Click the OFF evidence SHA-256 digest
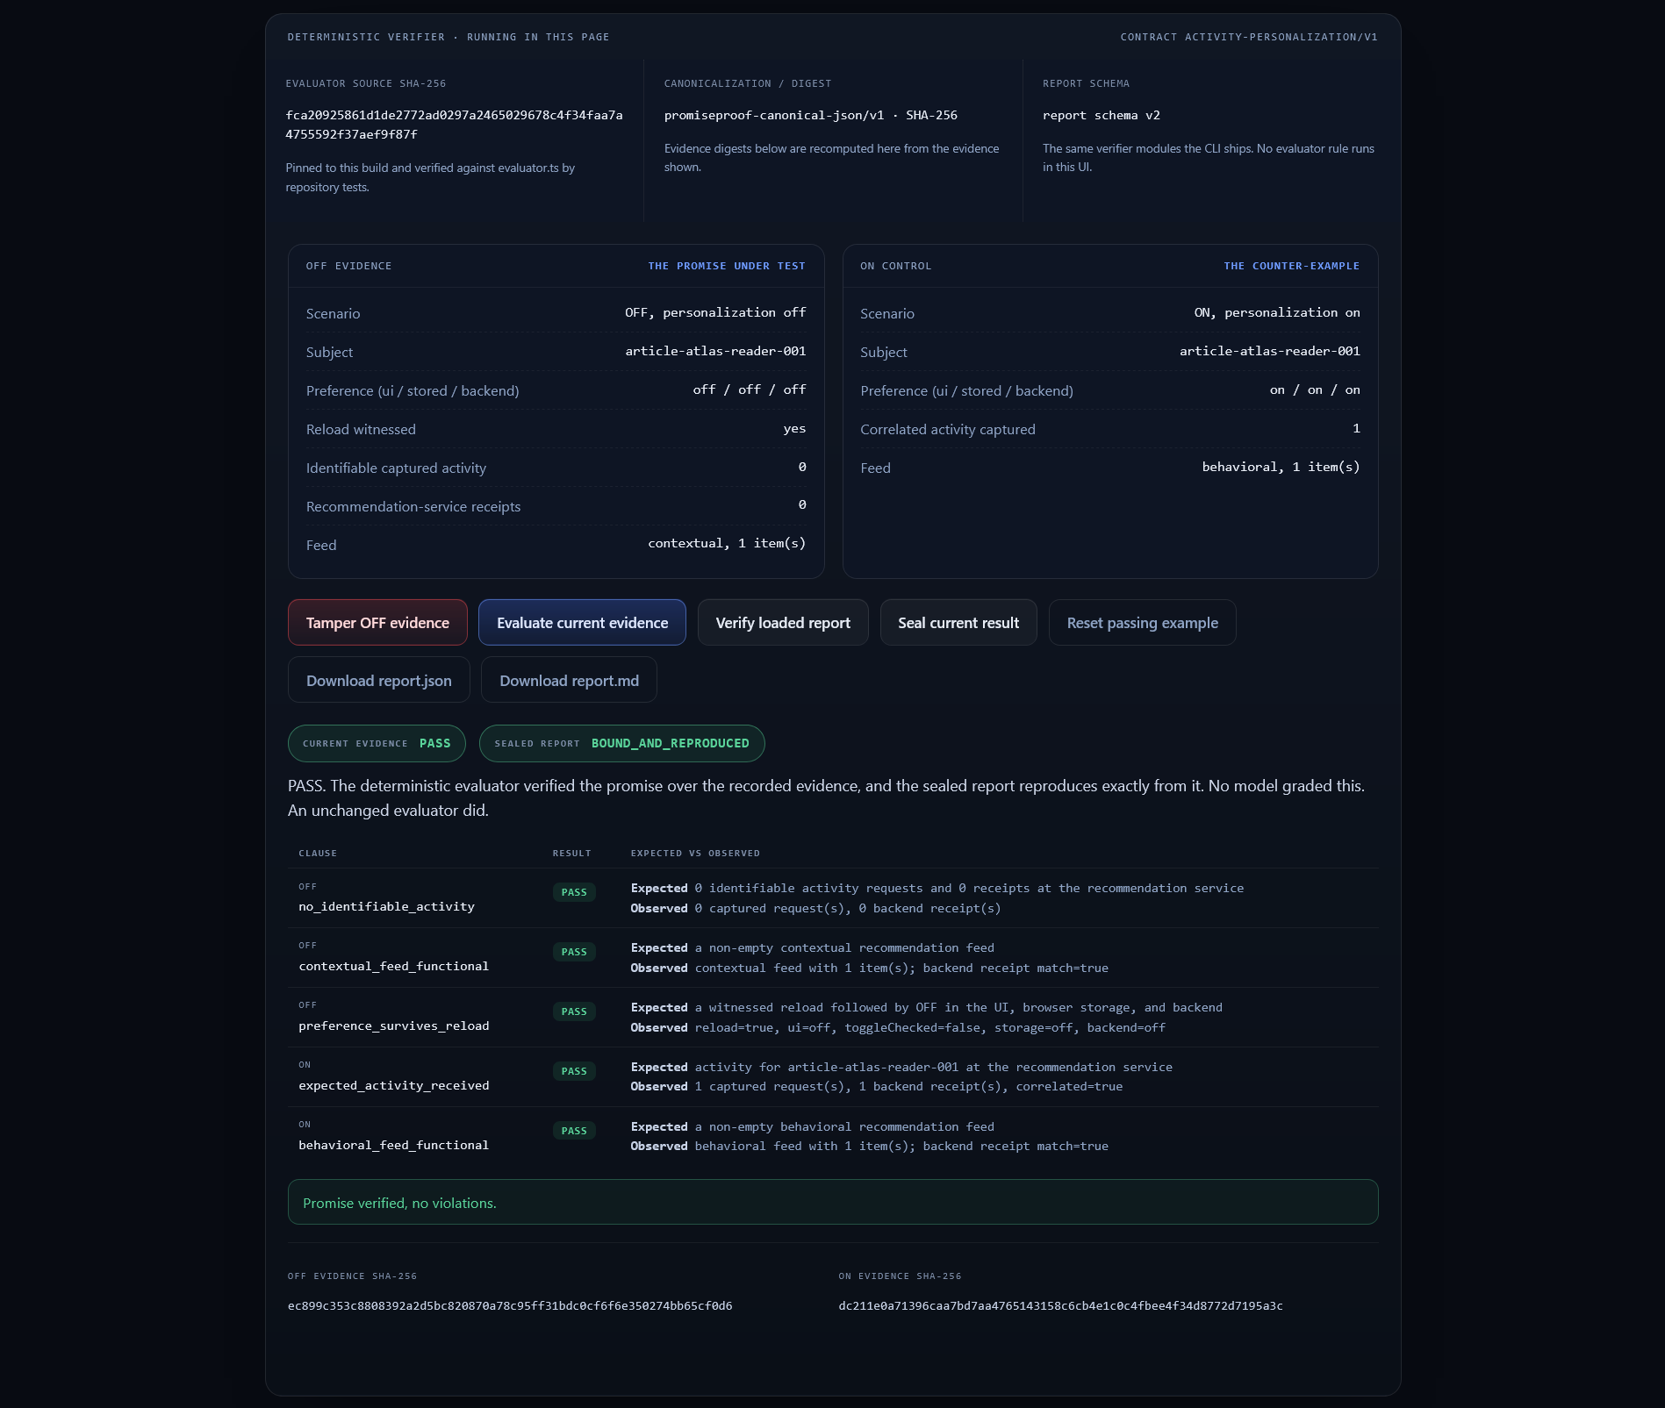Viewport: 1665px width, 1408px height. [510, 1306]
